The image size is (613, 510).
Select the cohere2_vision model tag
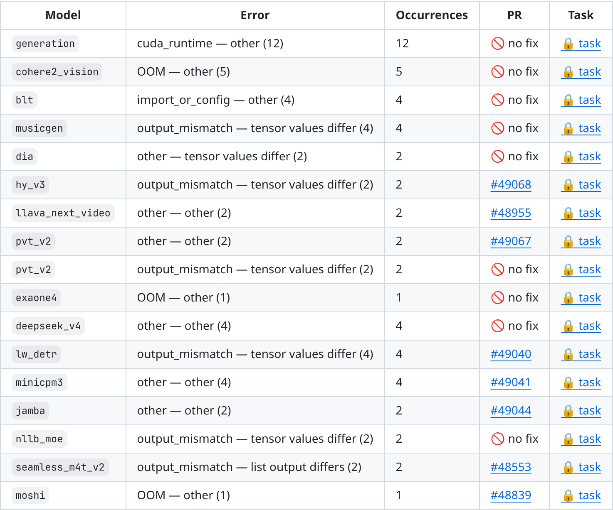[57, 72]
